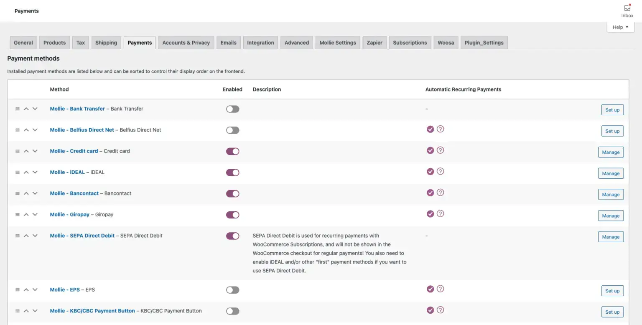Screen dimensions: 642x325
Task: Switch to the General tab
Action: (23, 43)
